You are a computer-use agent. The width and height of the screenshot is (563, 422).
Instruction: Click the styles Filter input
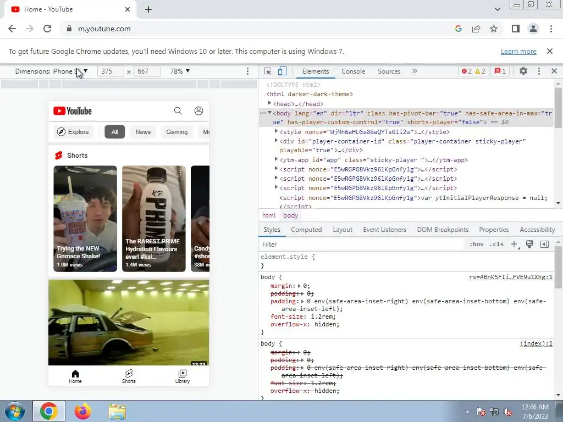(x=362, y=245)
